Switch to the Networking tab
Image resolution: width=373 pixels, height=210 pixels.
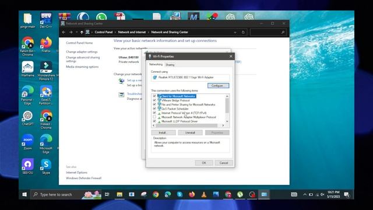[x=156, y=65]
